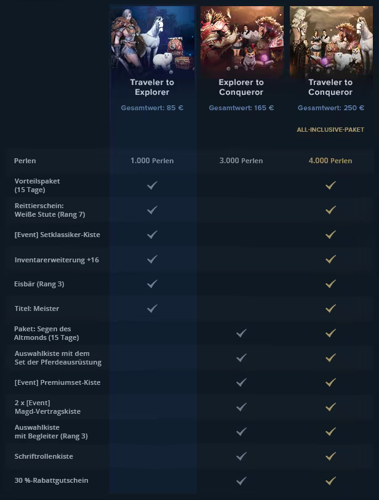Click Inventarerweiterung +16 checkmark under Traveler to Explorer

click(x=152, y=260)
